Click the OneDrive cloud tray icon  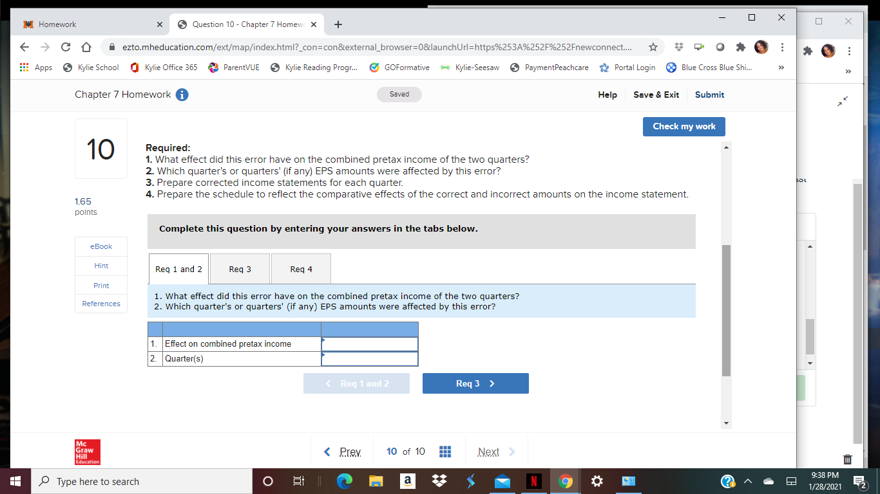pos(769,481)
